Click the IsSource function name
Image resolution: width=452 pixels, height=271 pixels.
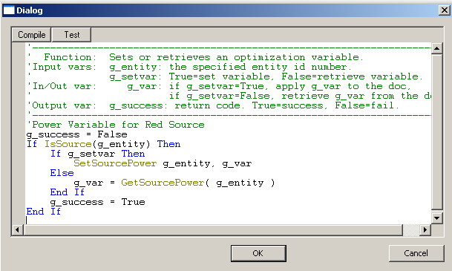(68, 144)
